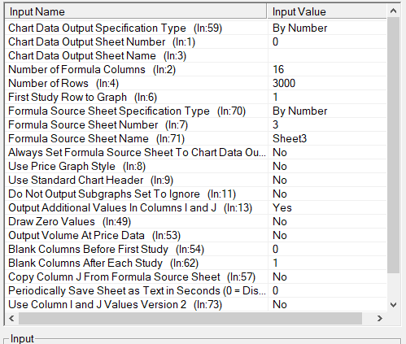Click empty value cell for Sheet Name In:3
This screenshot has height=344, width=406.
pos(327,55)
